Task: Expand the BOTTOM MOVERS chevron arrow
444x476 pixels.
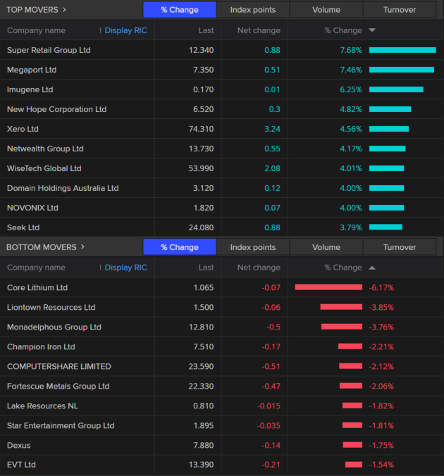Action: pyautogui.click(x=82, y=247)
